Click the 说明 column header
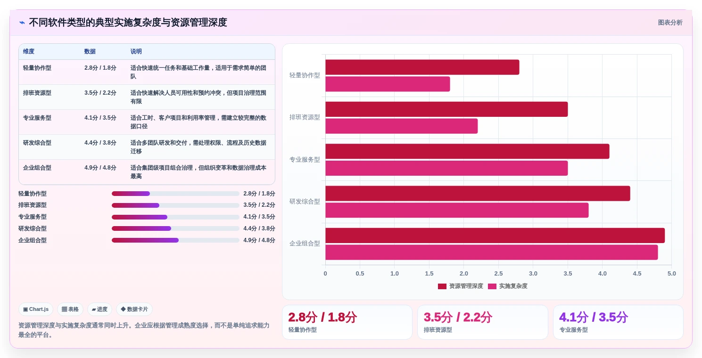 (136, 52)
